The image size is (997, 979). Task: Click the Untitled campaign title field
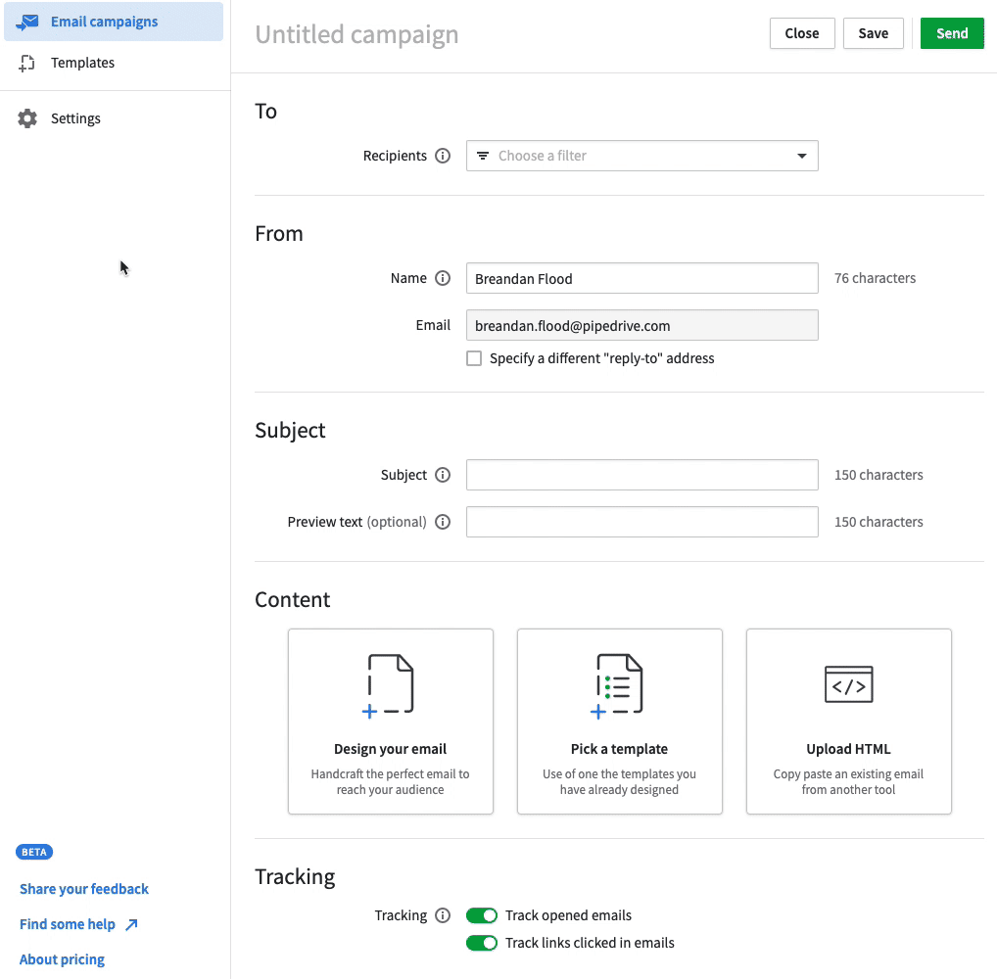(356, 33)
